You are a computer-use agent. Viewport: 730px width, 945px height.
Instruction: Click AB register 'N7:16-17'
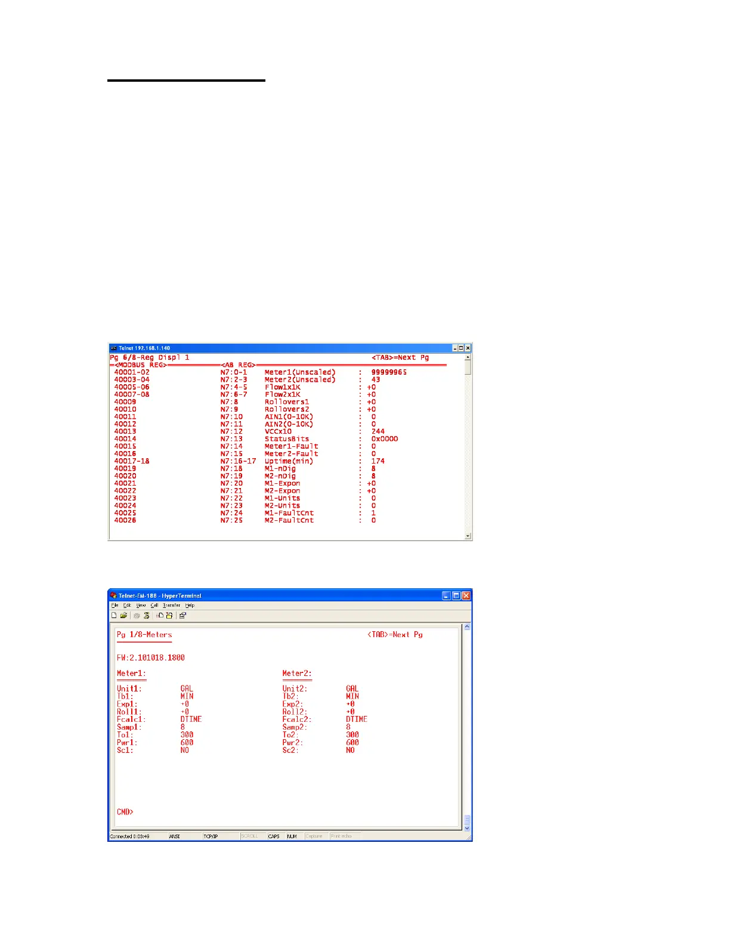(x=238, y=461)
